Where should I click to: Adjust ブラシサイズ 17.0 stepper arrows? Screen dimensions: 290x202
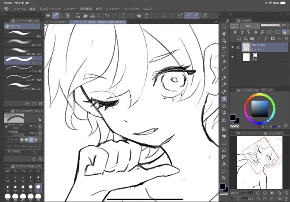36,127
